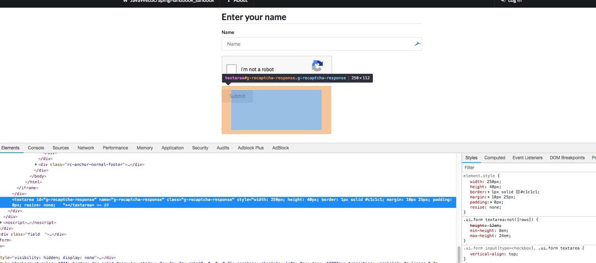
Task: Switch to the Computed sidebar tab
Action: 495,158
